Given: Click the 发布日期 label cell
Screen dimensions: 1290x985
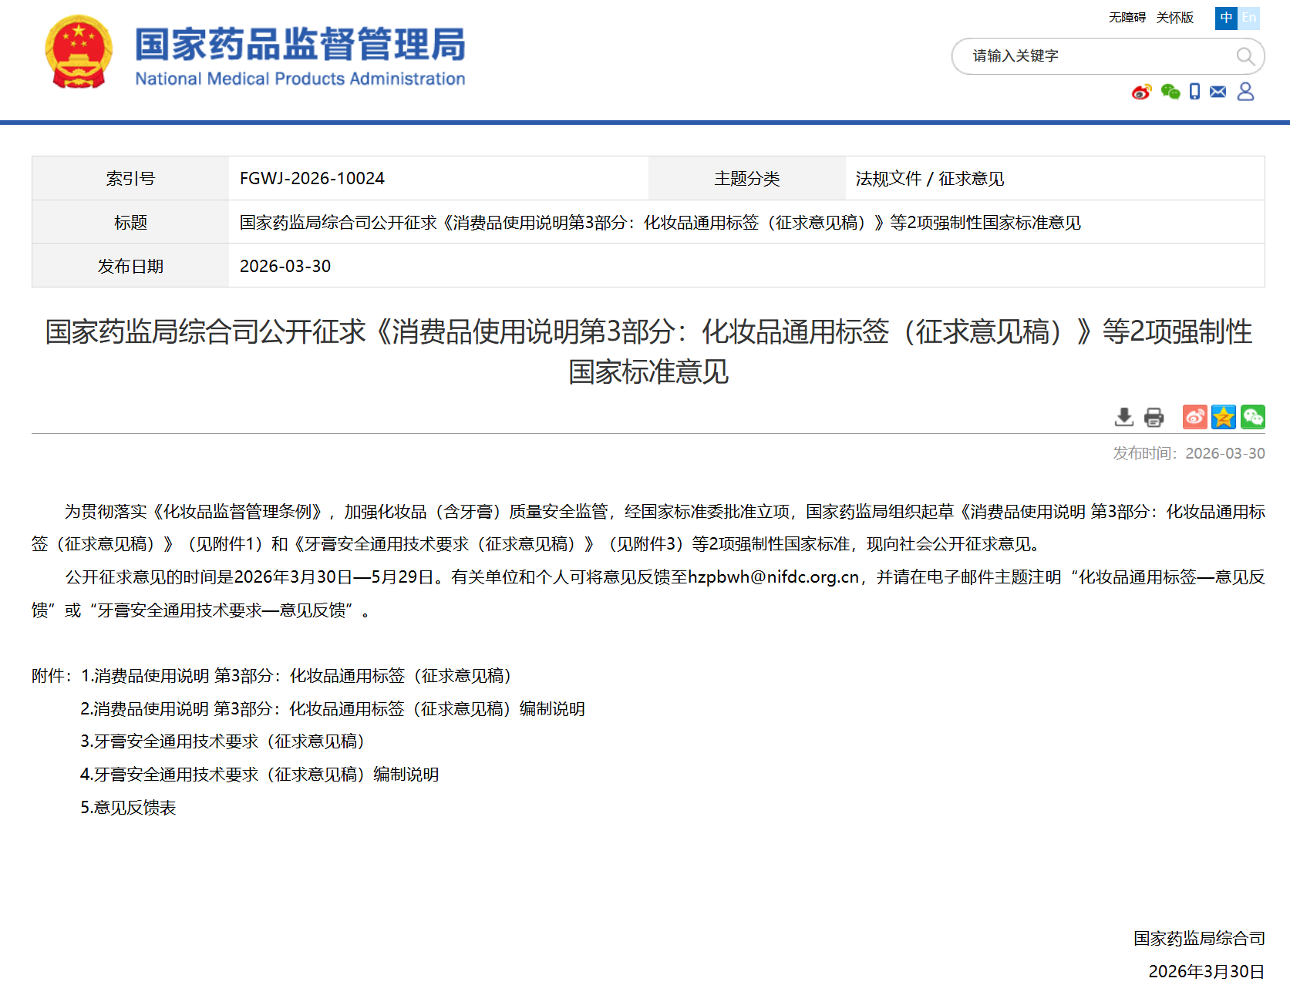Looking at the screenshot, I should [130, 267].
